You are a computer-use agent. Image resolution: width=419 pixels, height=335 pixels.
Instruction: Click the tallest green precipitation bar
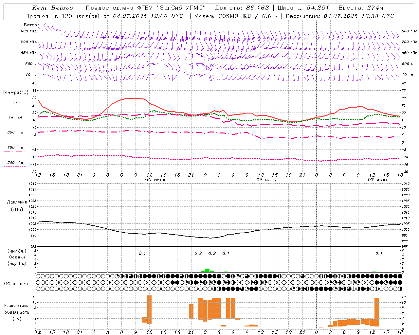click(207, 270)
